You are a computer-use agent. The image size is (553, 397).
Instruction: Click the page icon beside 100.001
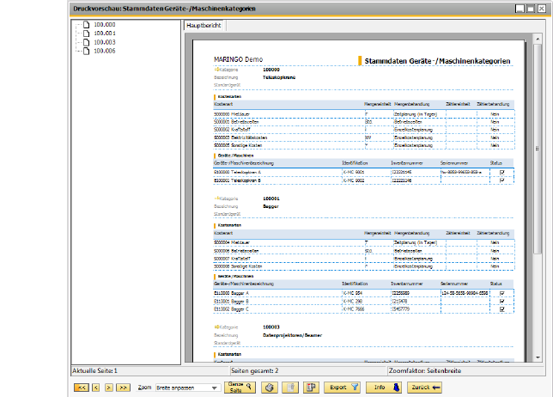tap(86, 34)
